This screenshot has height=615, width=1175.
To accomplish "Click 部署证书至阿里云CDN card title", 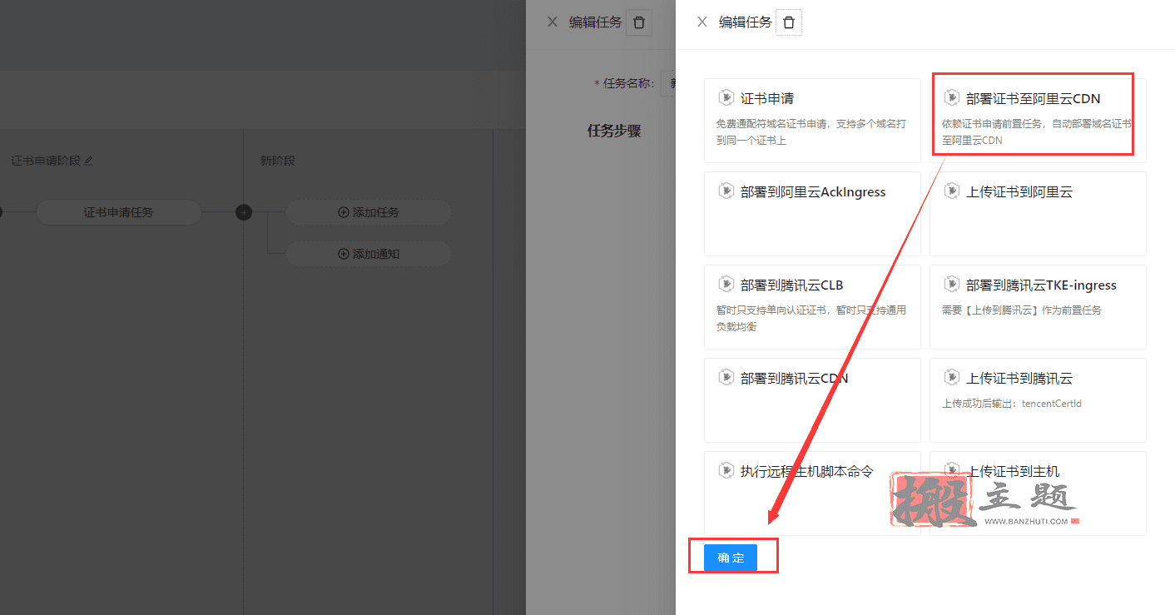I will 1033,98.
